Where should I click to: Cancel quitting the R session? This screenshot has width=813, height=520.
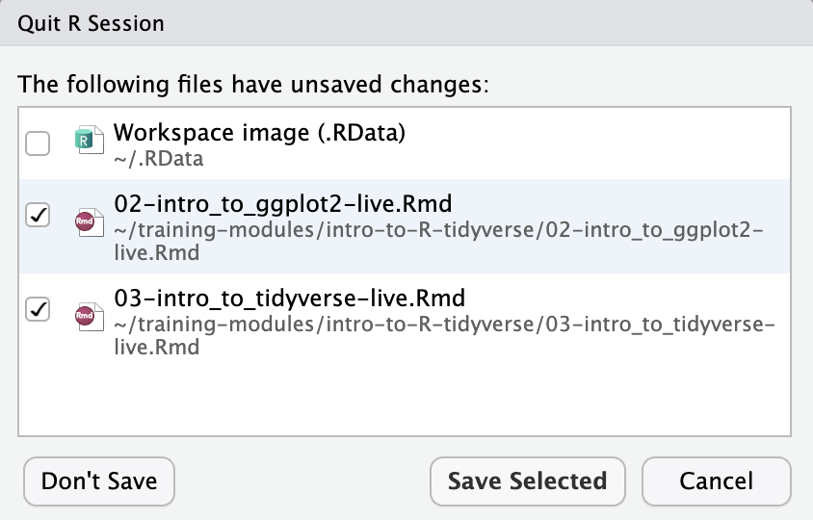(x=716, y=481)
